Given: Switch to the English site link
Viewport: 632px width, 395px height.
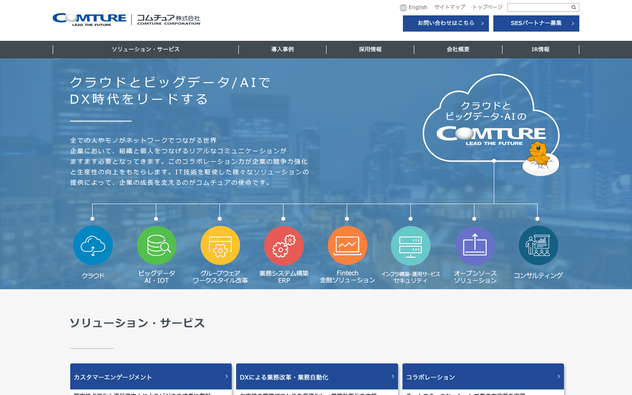Looking at the screenshot, I should (418, 7).
